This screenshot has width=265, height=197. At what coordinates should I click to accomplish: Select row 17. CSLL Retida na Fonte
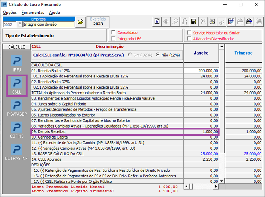pyautogui.click(x=107, y=181)
